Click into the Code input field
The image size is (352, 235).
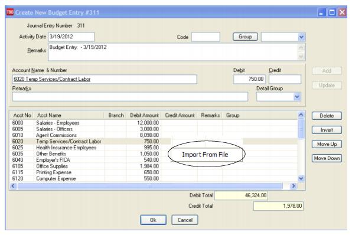(206, 37)
